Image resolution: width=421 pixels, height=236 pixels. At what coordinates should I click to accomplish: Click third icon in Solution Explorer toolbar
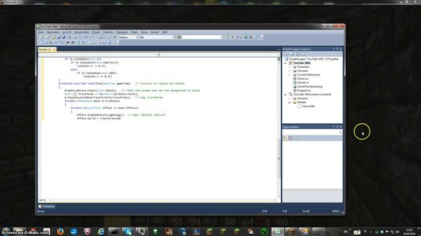(297, 54)
